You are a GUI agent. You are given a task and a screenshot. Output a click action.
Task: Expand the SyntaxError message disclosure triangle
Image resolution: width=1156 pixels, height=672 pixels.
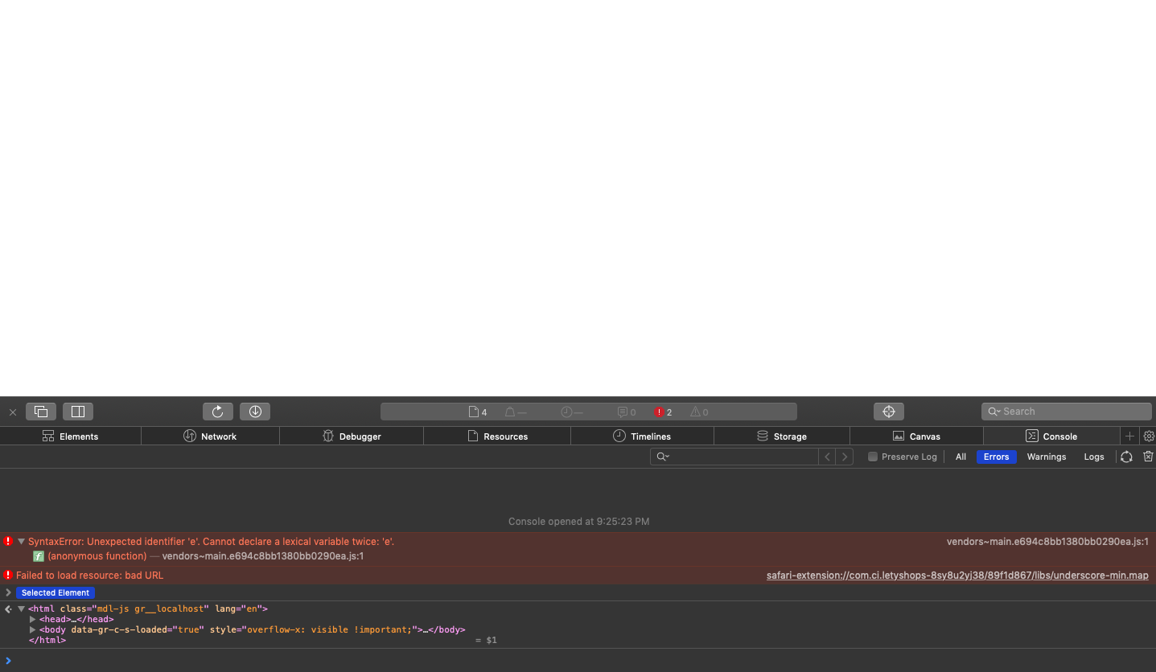(x=21, y=541)
